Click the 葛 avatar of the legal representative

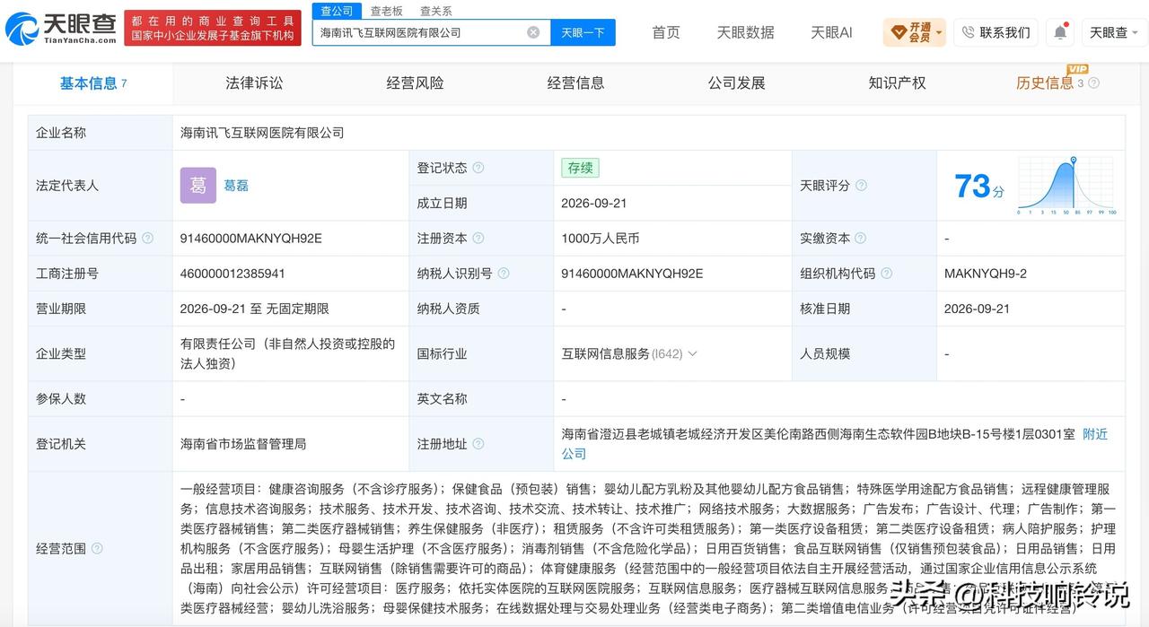(198, 186)
